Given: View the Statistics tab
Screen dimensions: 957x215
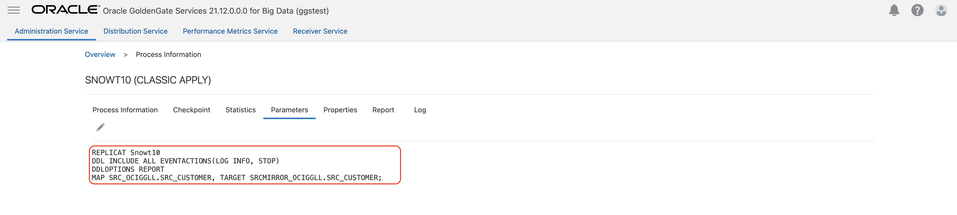Looking at the screenshot, I should pyautogui.click(x=240, y=110).
